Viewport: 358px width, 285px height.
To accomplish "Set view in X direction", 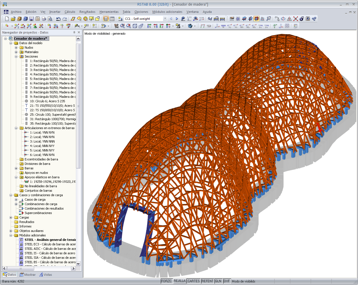I will pos(149,26).
